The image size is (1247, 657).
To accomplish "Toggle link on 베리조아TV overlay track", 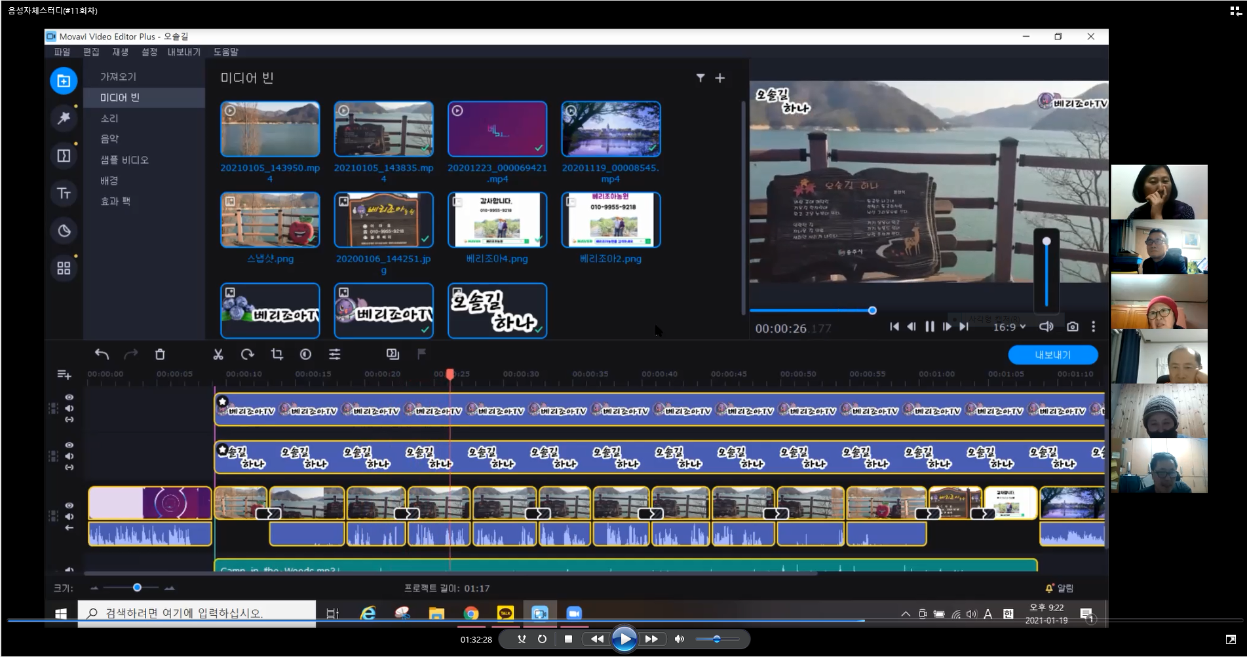I will coord(69,419).
